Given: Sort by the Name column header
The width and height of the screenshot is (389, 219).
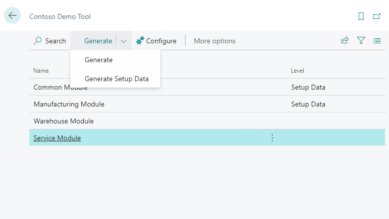Looking at the screenshot, I should pyautogui.click(x=41, y=71).
